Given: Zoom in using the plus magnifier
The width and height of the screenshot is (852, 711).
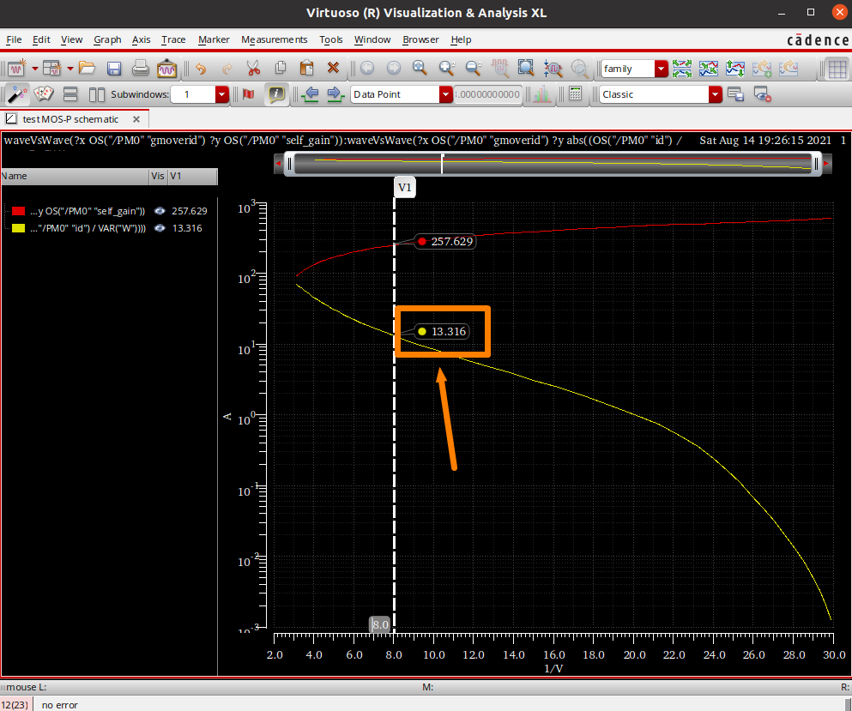Looking at the screenshot, I should [x=447, y=68].
